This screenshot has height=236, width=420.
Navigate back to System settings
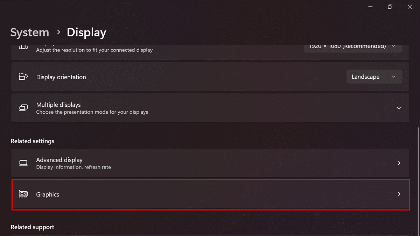click(x=29, y=32)
